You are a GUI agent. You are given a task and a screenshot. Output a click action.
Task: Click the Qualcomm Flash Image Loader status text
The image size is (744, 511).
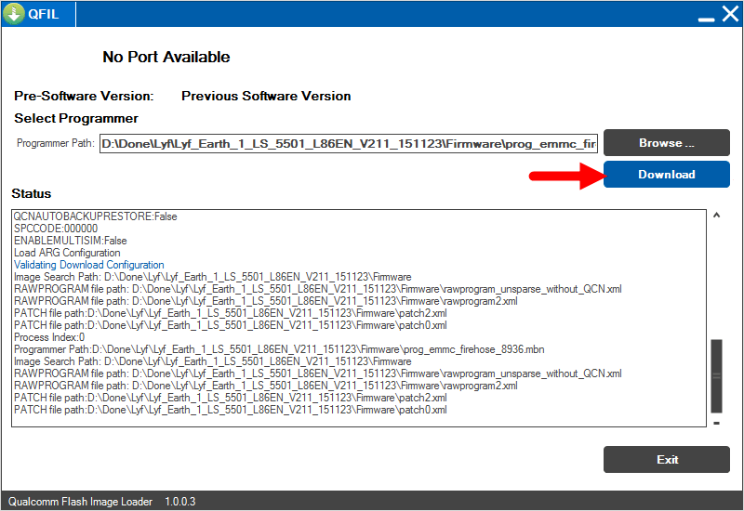click(x=81, y=502)
